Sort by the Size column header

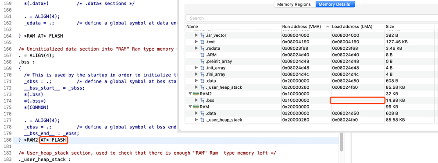pyautogui.click(x=390, y=27)
